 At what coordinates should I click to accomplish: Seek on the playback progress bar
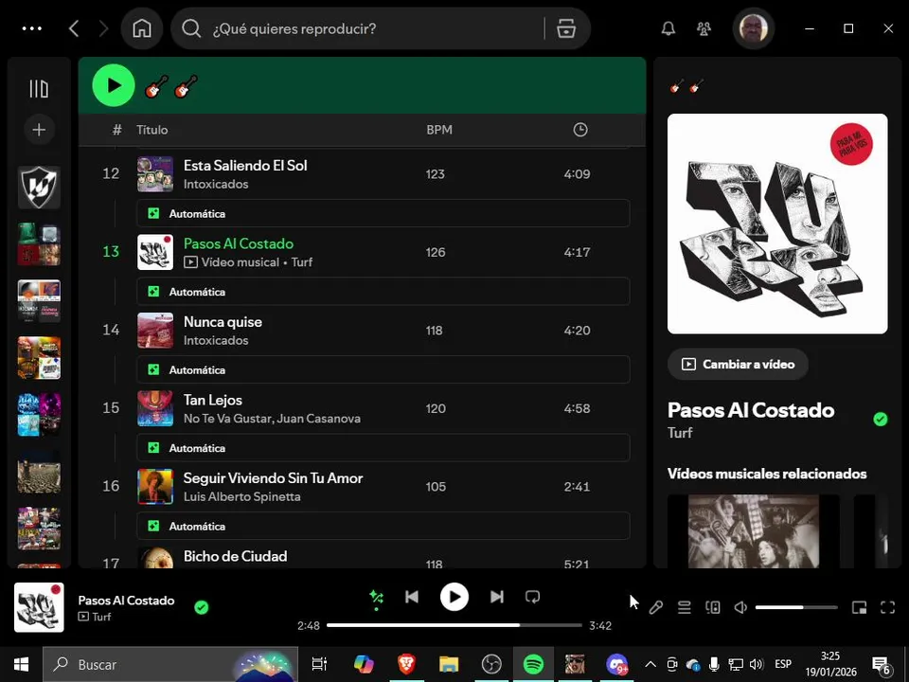454,625
